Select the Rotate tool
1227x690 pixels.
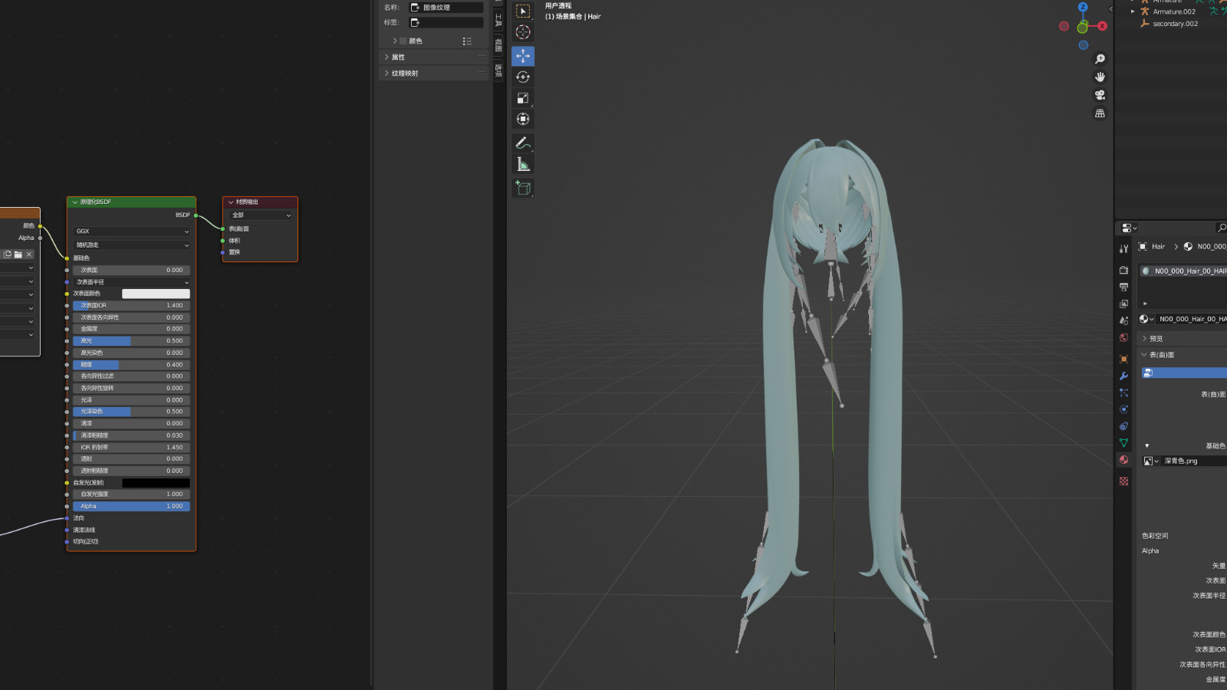point(523,77)
